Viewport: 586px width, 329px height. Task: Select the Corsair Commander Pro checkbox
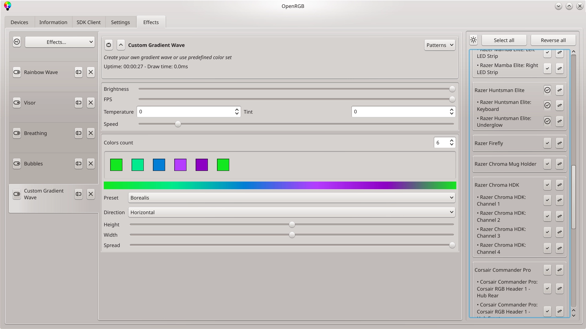coord(547,270)
